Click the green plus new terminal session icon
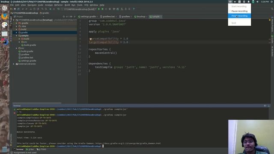Viewport: 274px width, 154px height. click(x=15, y=110)
